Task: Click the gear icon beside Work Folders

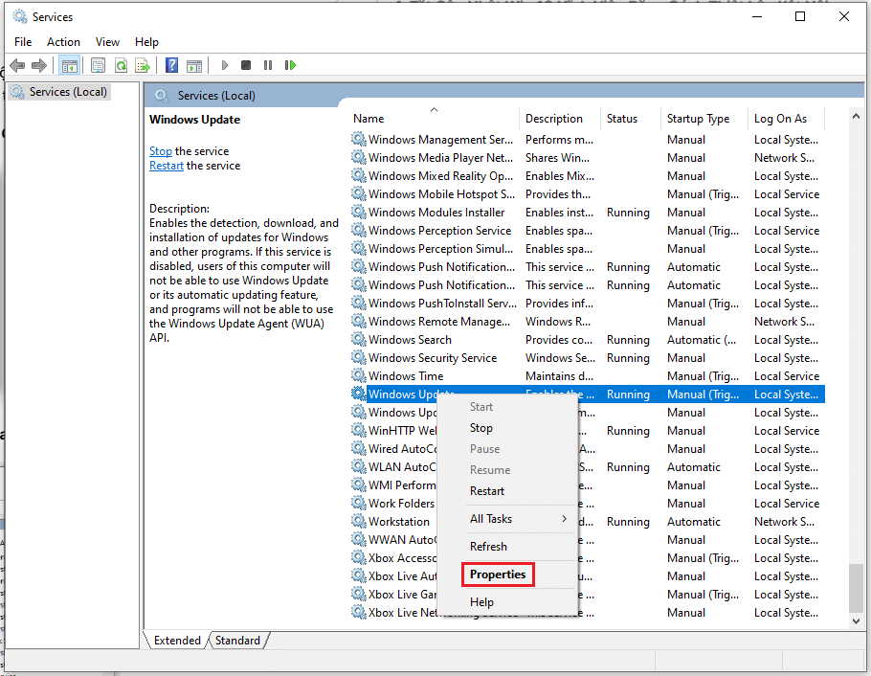Action: (x=359, y=503)
